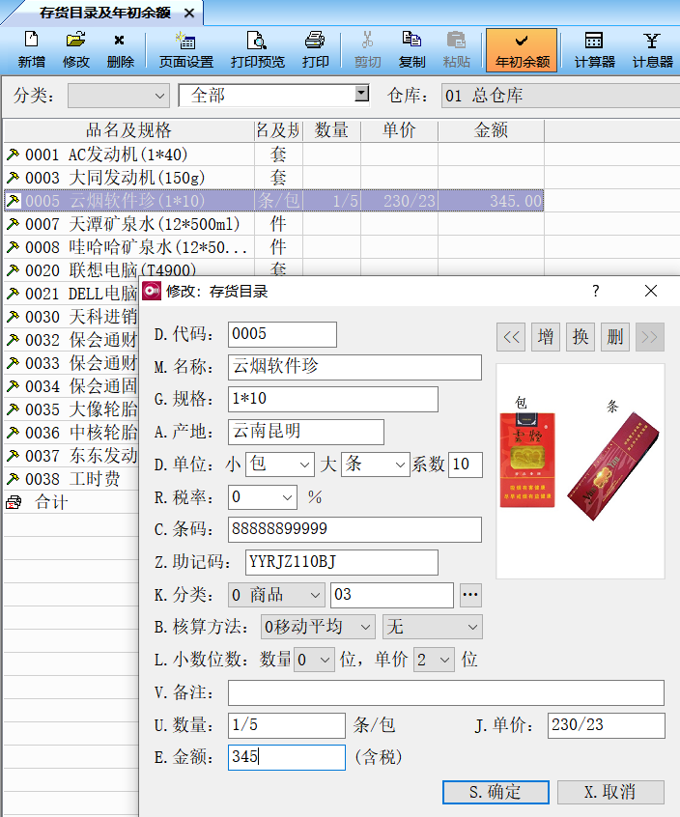Click the cigarette product image
The width and height of the screenshot is (680, 817).
point(580,471)
